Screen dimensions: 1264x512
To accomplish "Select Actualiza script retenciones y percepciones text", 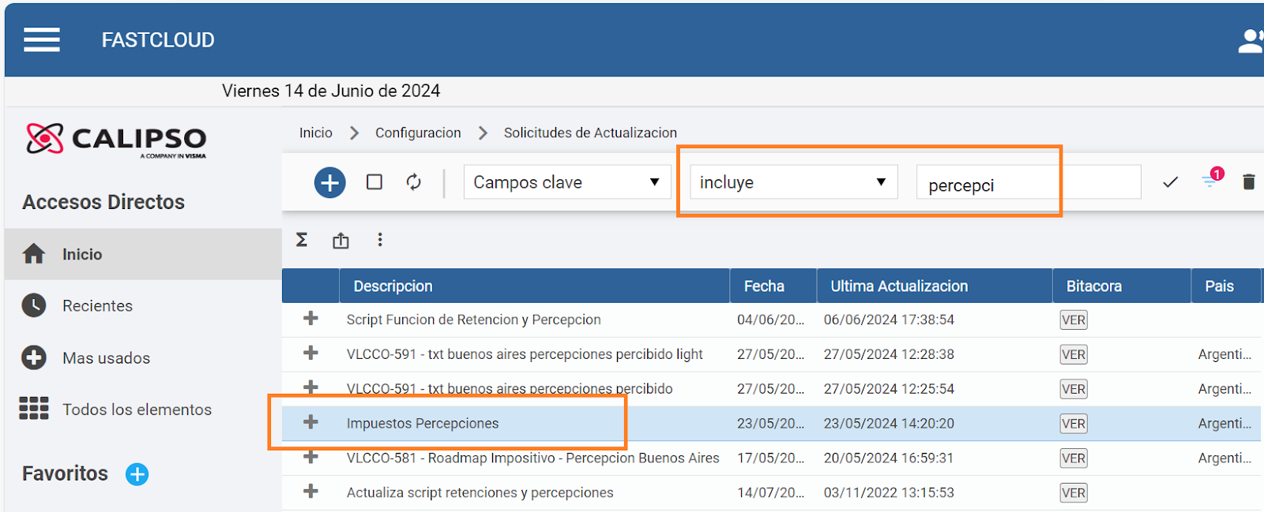I will (x=480, y=493).
